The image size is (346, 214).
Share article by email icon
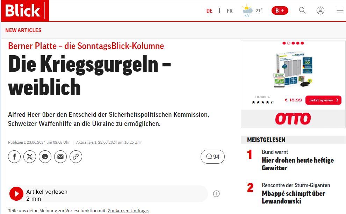(60, 157)
